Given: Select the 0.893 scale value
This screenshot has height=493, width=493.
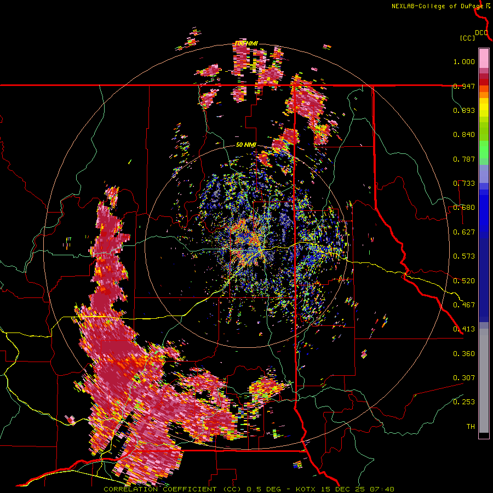Looking at the screenshot, I should pyautogui.click(x=464, y=110).
